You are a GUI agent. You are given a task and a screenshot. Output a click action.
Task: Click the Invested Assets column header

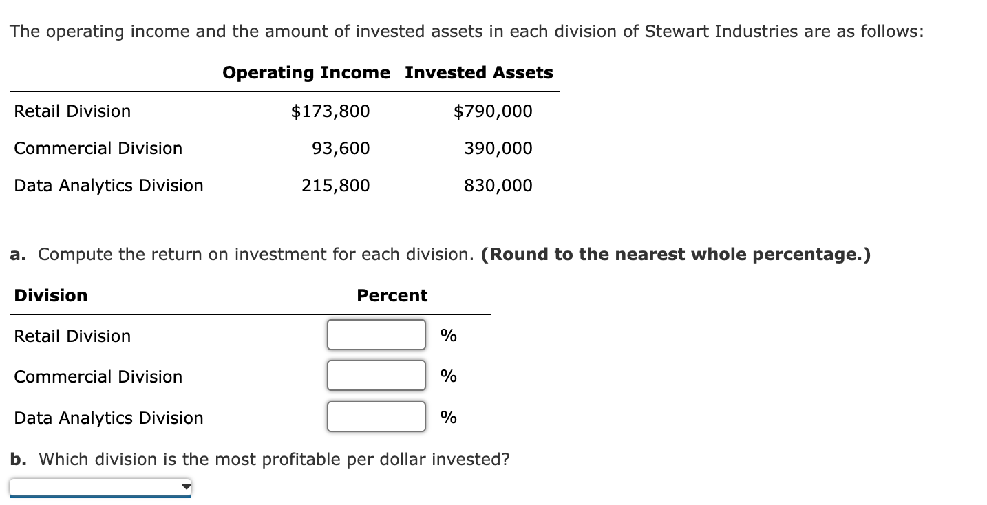(x=478, y=72)
